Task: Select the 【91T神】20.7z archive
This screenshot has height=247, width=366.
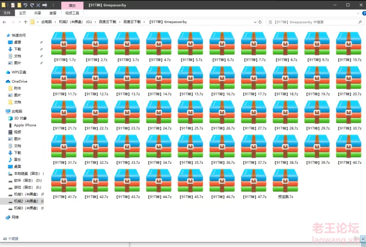Action: click(x=349, y=81)
